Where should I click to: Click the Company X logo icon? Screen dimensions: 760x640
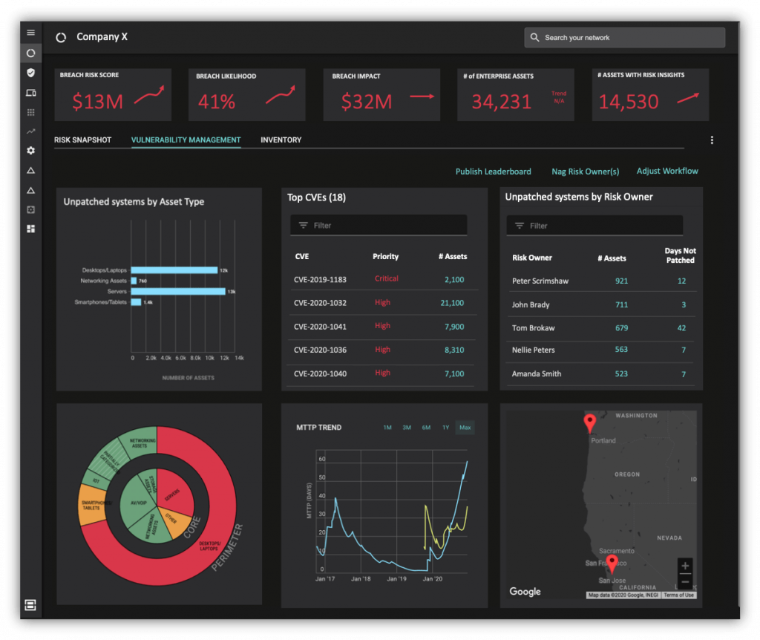[x=61, y=37]
